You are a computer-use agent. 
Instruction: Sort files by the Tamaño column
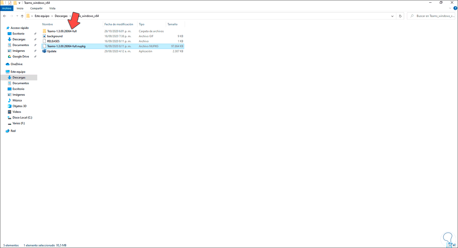pyautogui.click(x=173, y=24)
